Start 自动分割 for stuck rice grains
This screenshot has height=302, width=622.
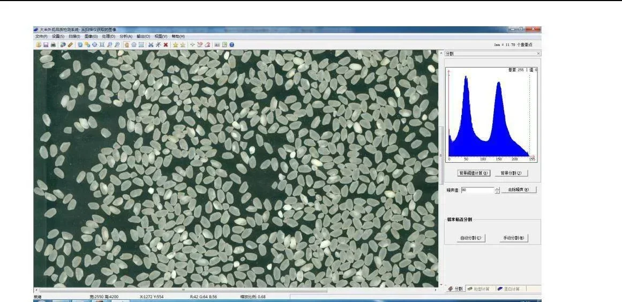coord(471,238)
